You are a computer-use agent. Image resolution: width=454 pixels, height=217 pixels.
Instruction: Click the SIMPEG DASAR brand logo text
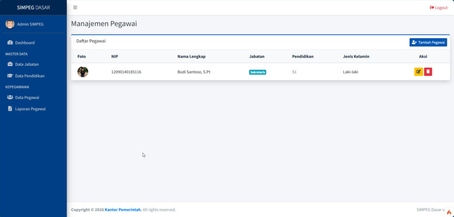point(33,8)
